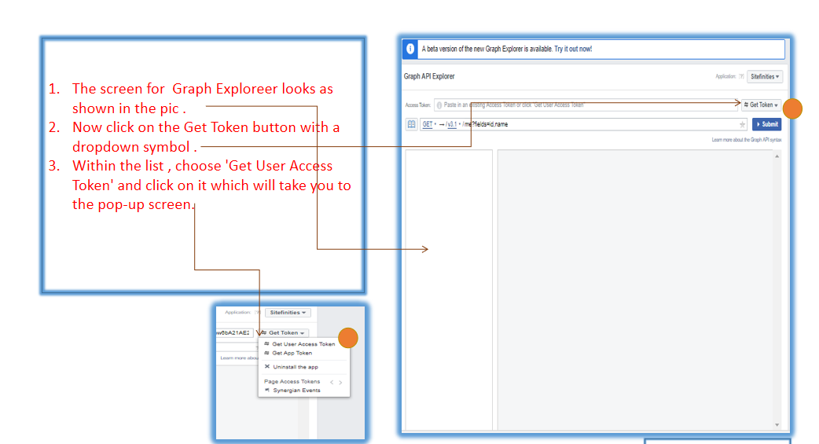Open the API reference book icon

pyautogui.click(x=412, y=124)
